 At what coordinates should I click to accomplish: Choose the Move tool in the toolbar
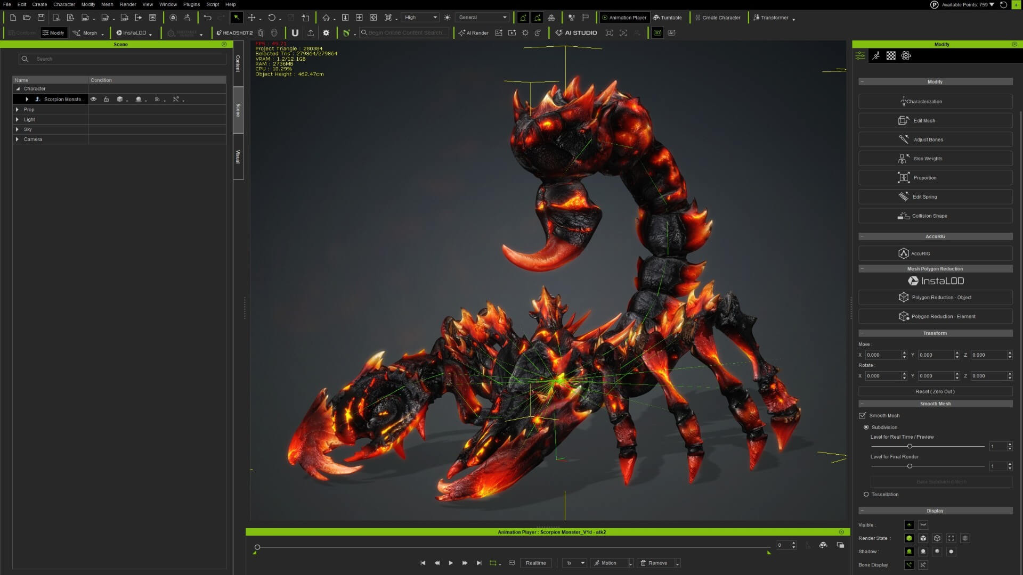pos(251,18)
